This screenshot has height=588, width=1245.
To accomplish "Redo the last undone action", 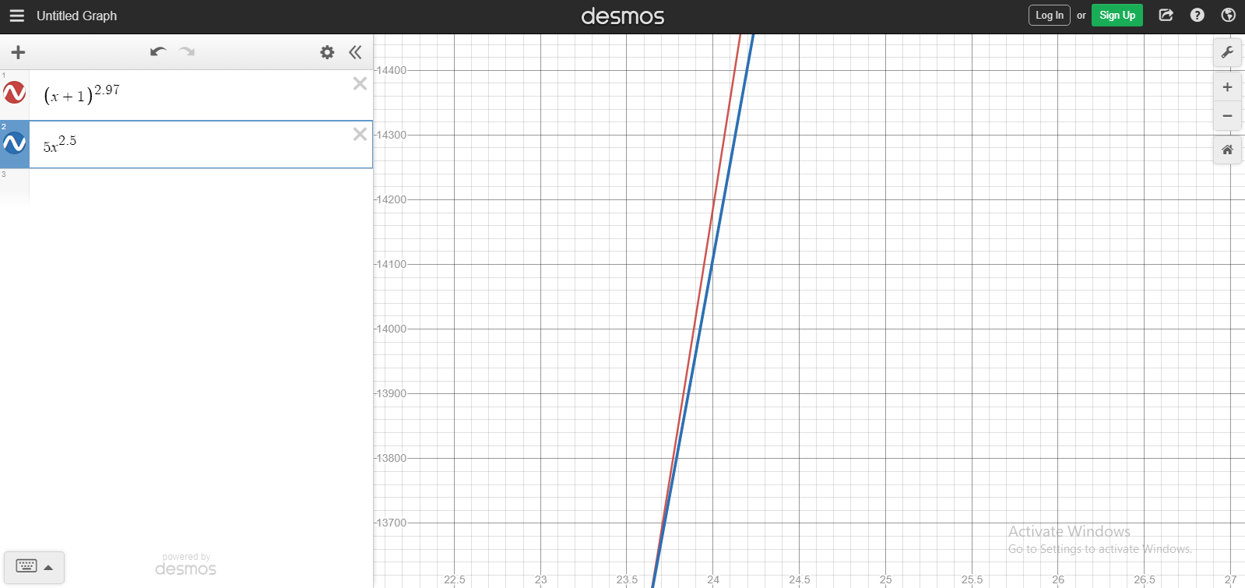I will click(x=187, y=52).
